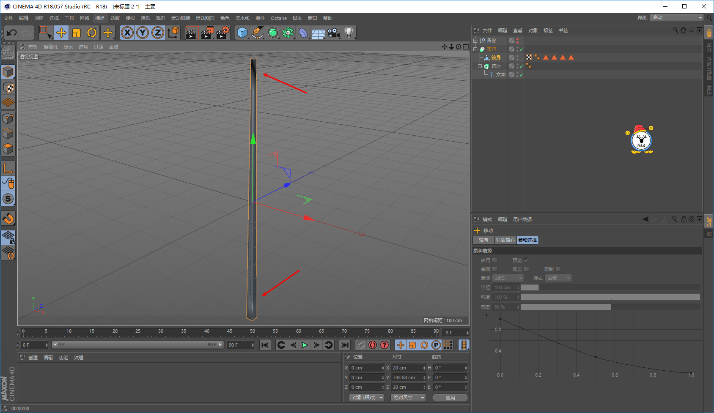This screenshot has width=714, height=413.
Task: Switch to the 轴向 tab
Action: click(x=483, y=240)
